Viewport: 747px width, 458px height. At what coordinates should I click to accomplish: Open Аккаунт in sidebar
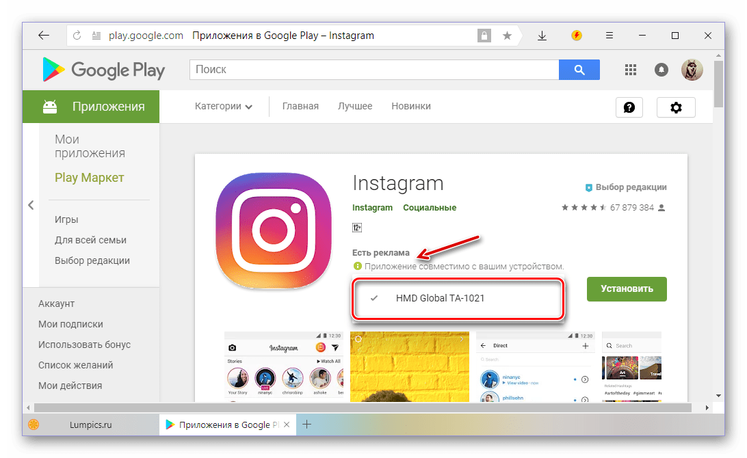point(56,304)
